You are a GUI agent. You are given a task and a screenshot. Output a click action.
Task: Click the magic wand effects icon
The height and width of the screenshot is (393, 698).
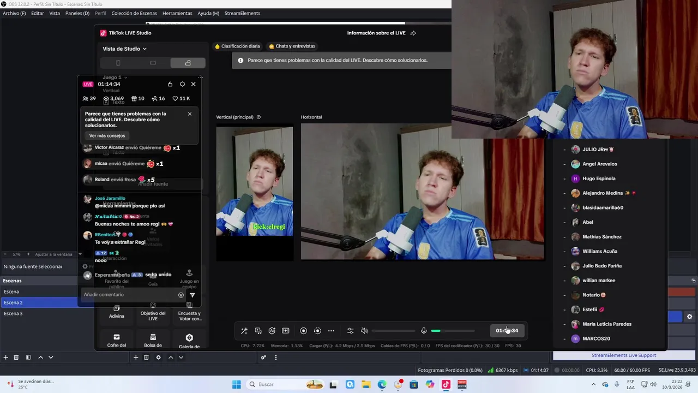244,331
